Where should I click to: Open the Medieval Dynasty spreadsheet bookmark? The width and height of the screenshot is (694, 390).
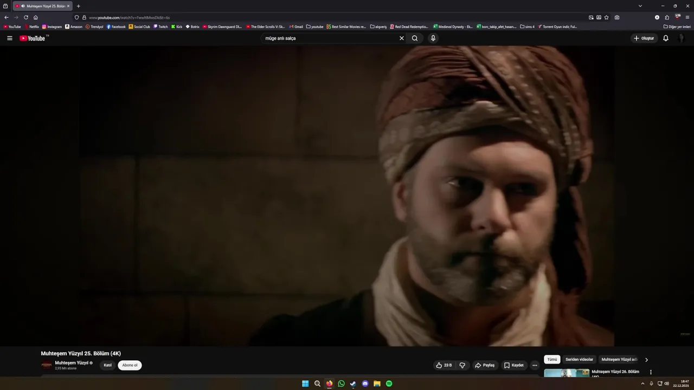point(453,27)
